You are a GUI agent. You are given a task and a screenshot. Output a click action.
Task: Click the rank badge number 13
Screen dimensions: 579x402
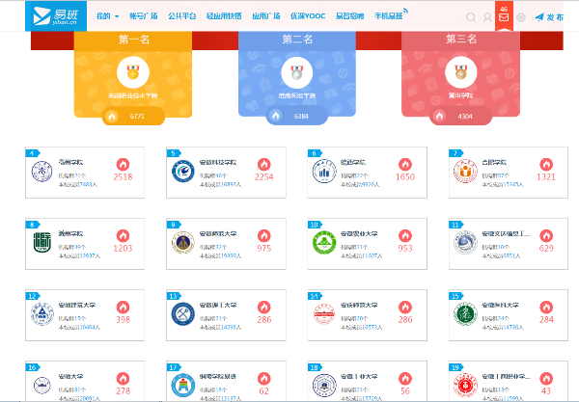point(173,296)
